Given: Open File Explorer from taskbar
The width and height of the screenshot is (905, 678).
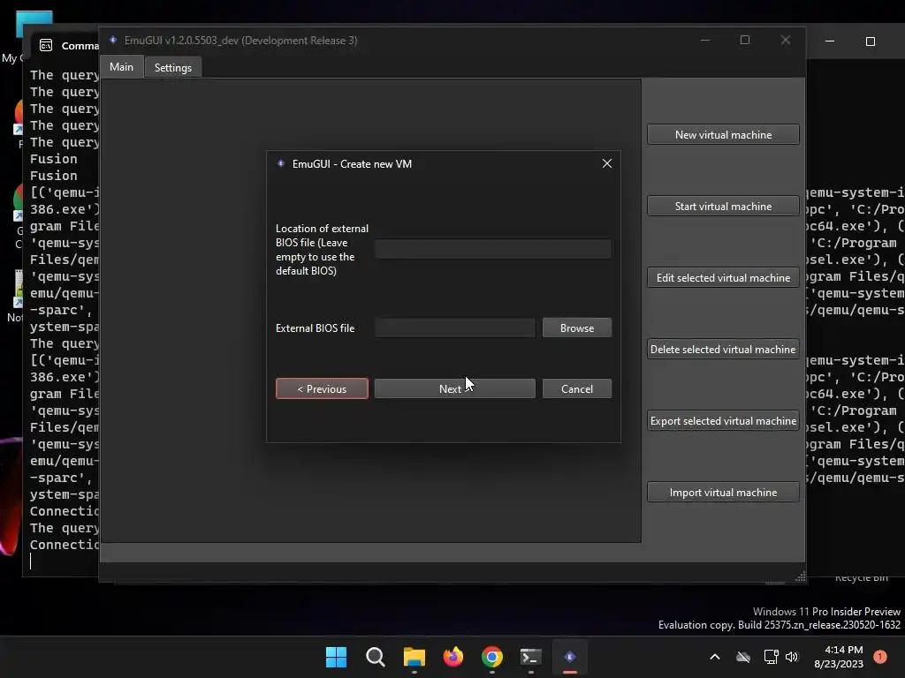Looking at the screenshot, I should click(414, 657).
